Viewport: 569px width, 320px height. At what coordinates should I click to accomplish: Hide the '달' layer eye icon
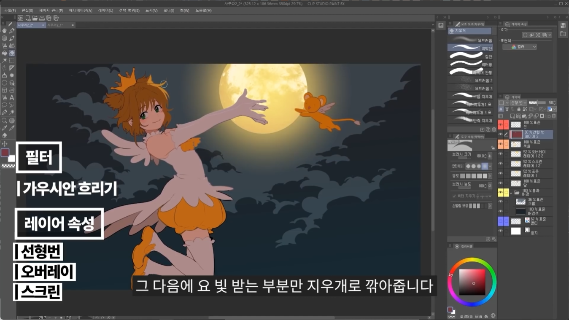(x=500, y=183)
